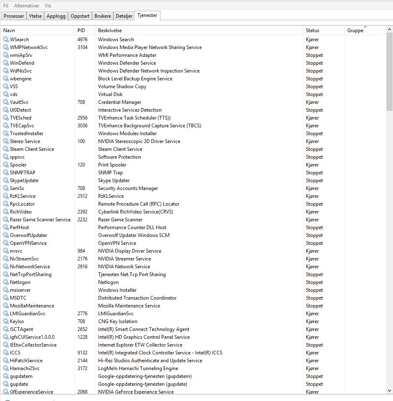Open the Applogg tab
393x401 pixels.
click(56, 16)
